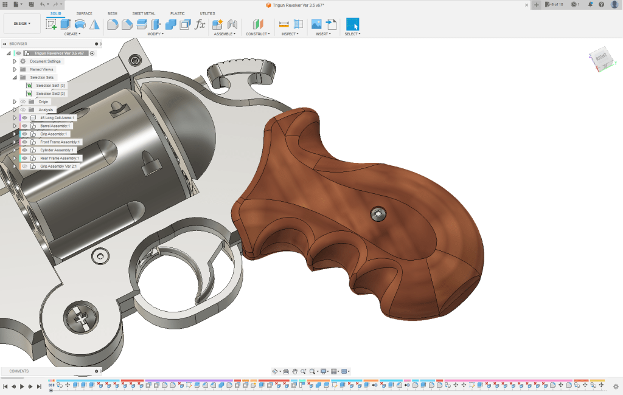Click the Measure tool icon
This screenshot has height=395, width=623.
click(x=284, y=24)
